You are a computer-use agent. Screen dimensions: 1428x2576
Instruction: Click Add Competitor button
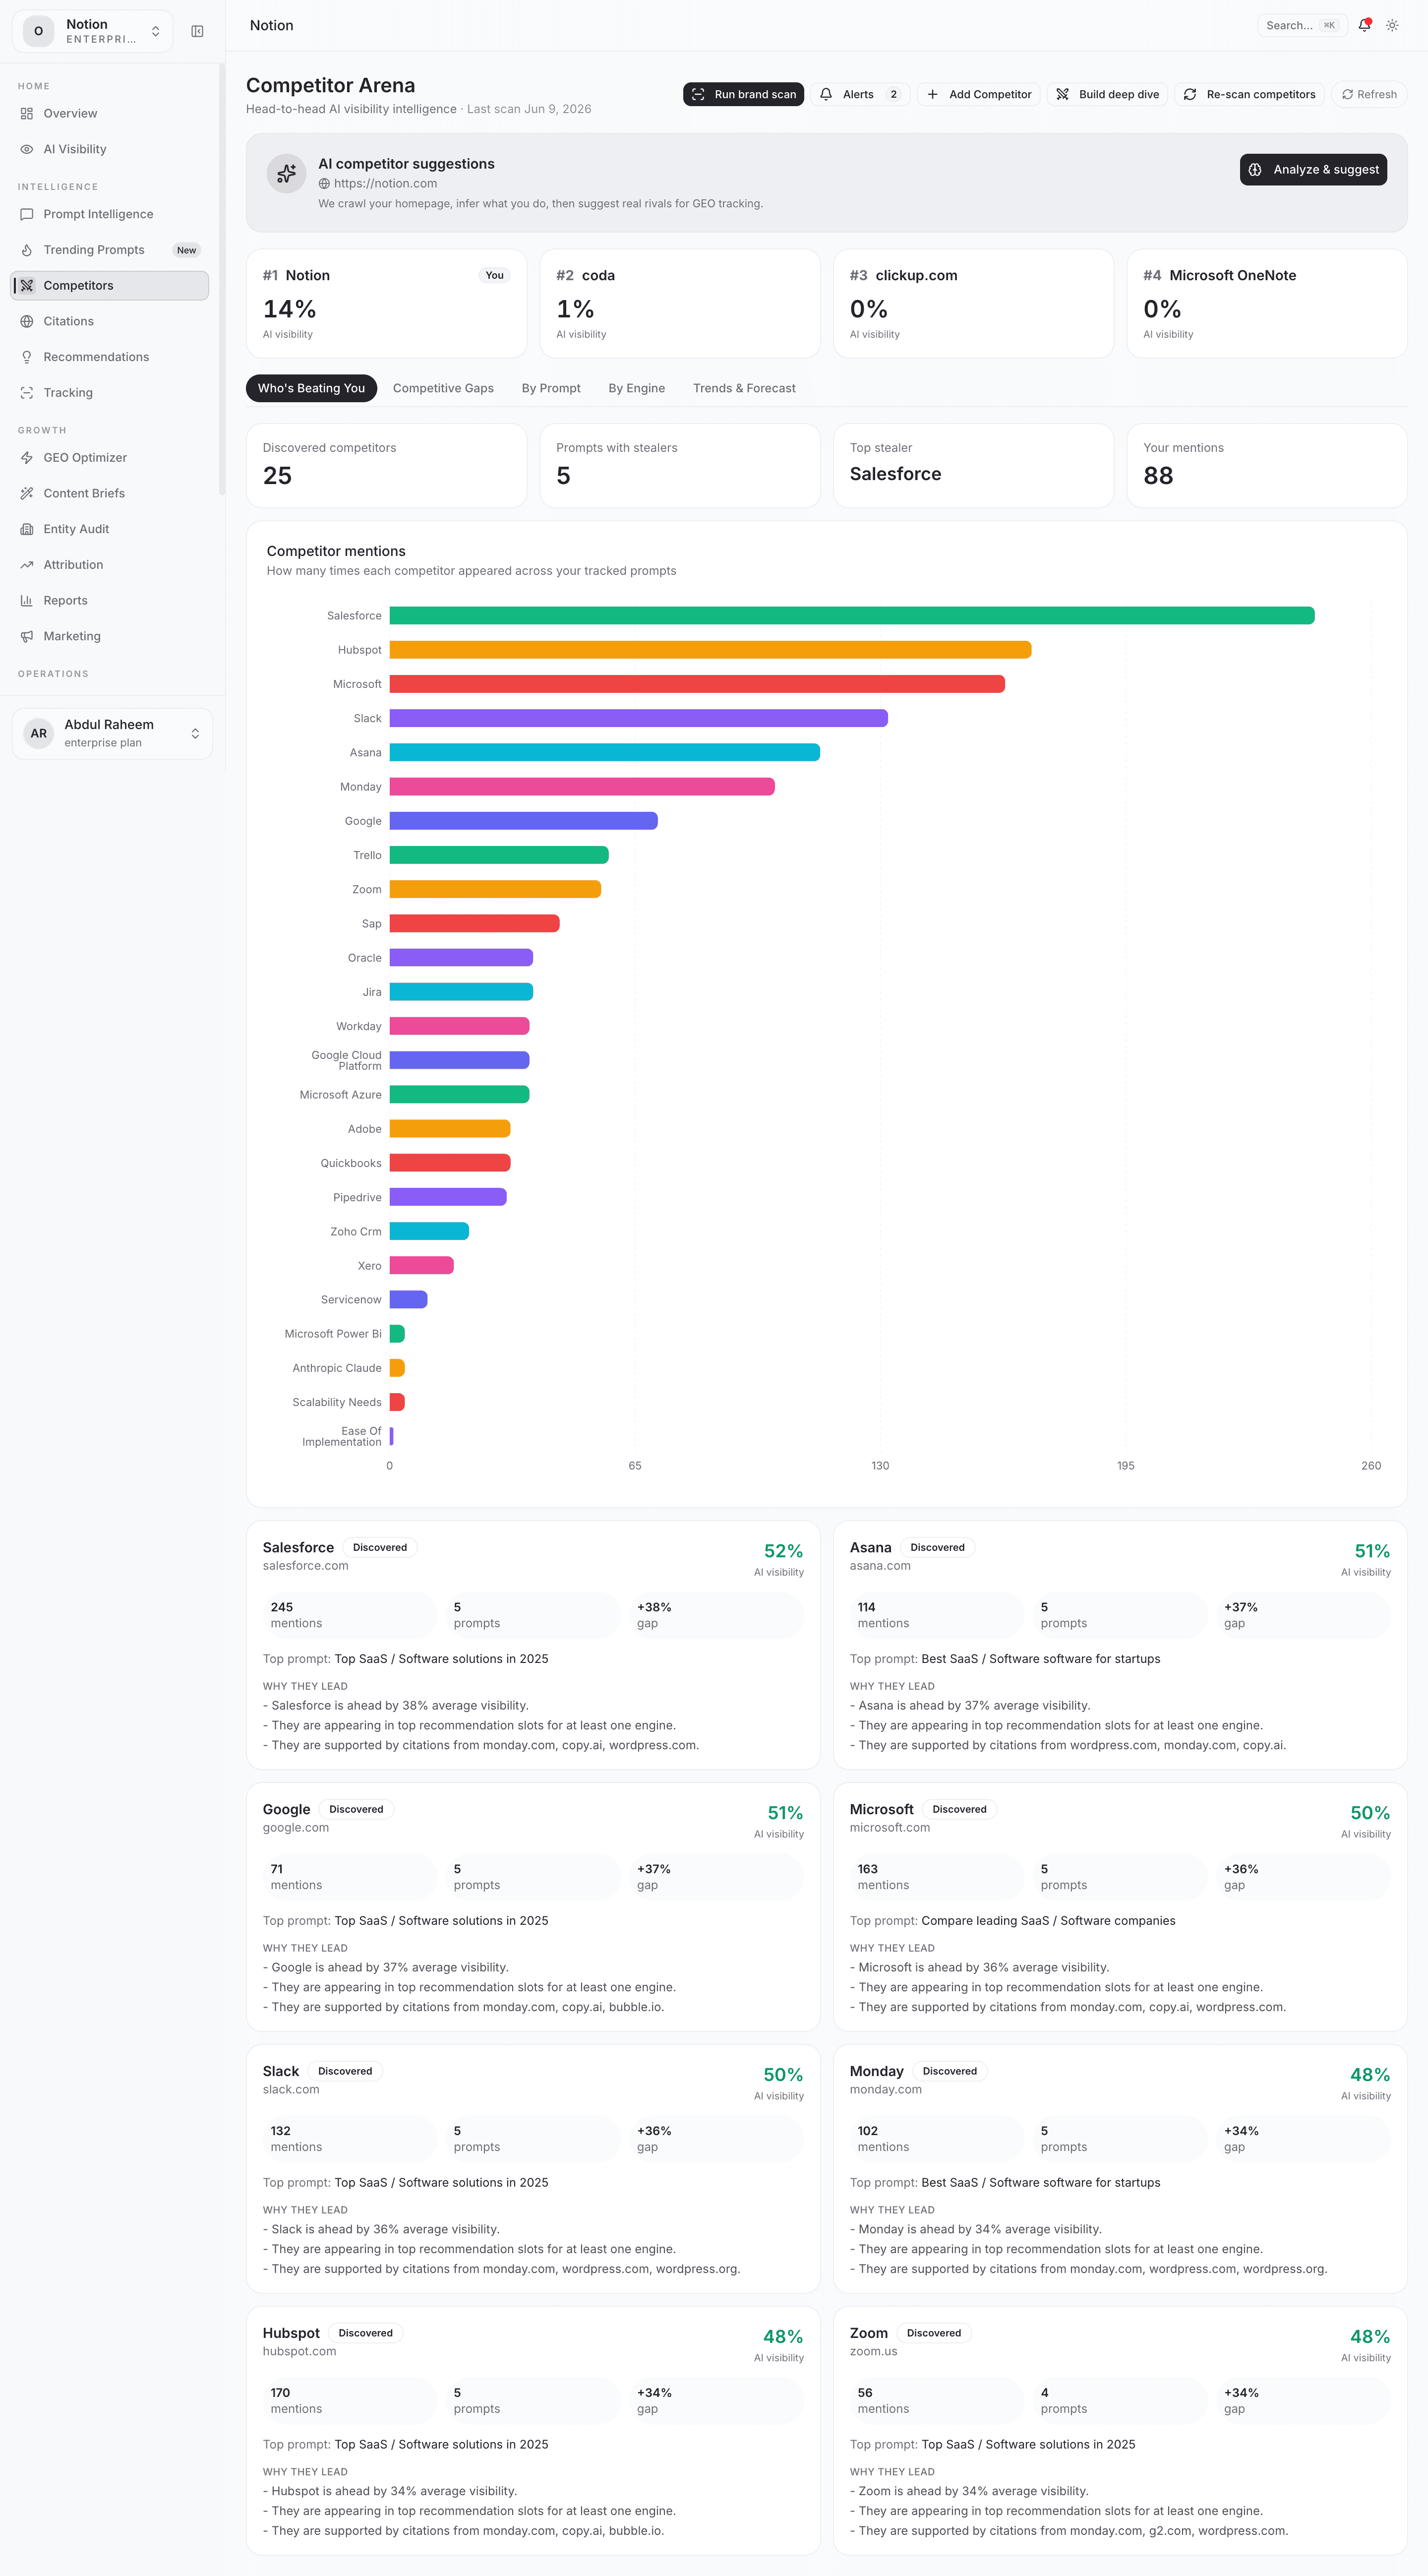(978, 94)
